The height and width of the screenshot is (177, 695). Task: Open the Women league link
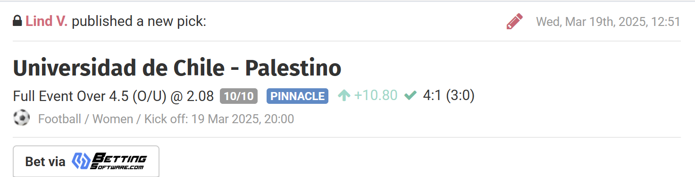(113, 119)
